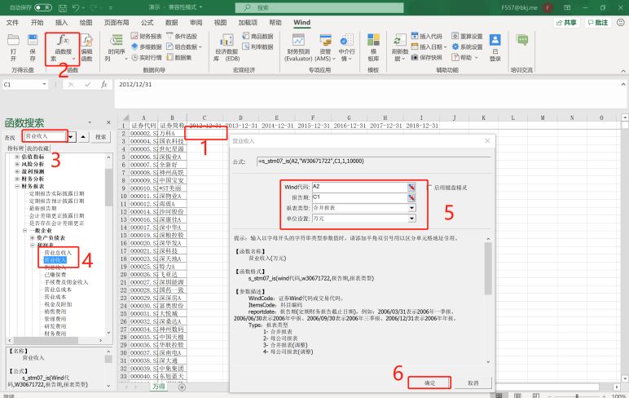This screenshot has width=629, height=398.
Task: Open the 时间序列 time series tool
Action: 116,48
